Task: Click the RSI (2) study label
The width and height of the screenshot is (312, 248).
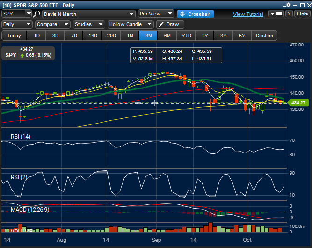Action: 19,177
